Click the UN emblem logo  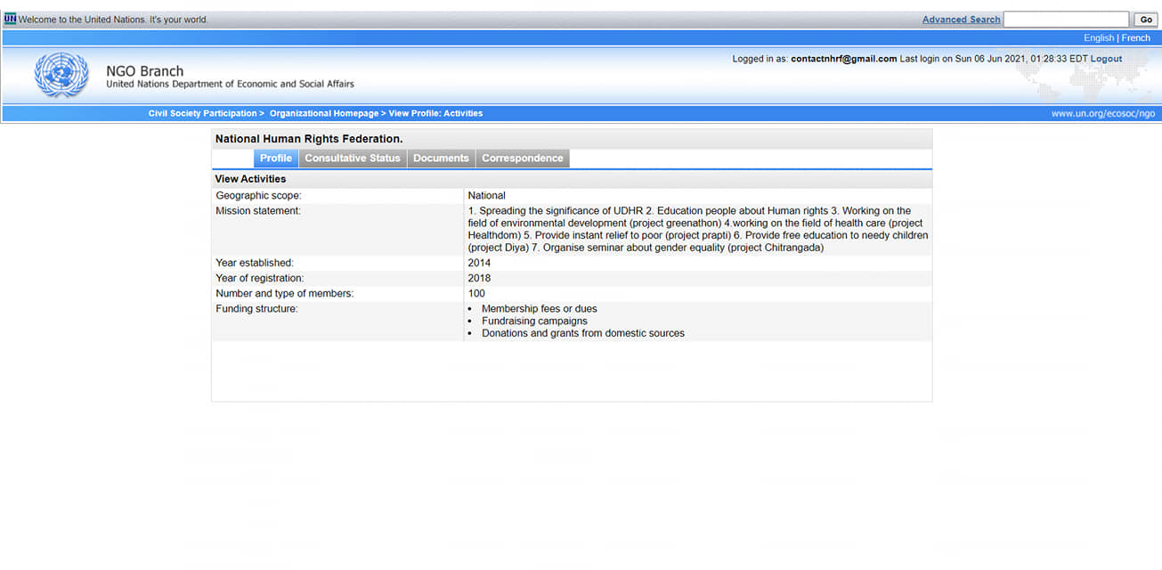point(61,75)
